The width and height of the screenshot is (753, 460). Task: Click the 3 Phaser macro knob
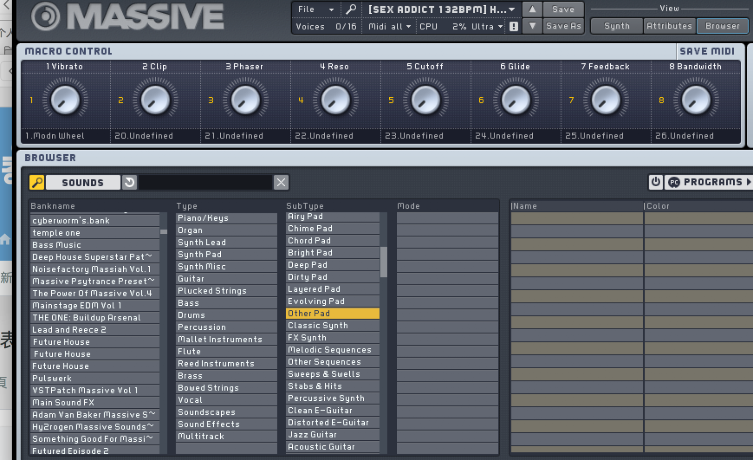pyautogui.click(x=245, y=100)
